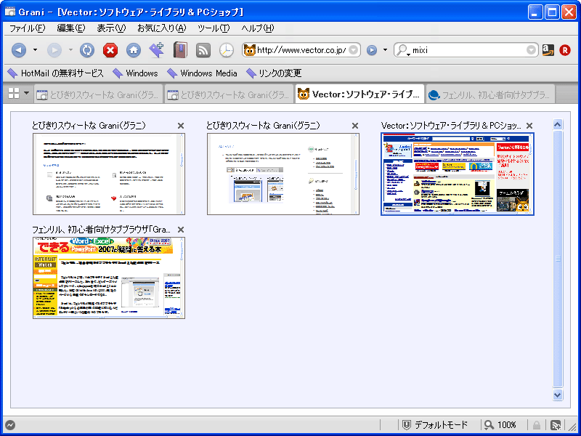The image size is (581, 436).
Task: Open the ヘルプ(H) menu
Action: 258,28
